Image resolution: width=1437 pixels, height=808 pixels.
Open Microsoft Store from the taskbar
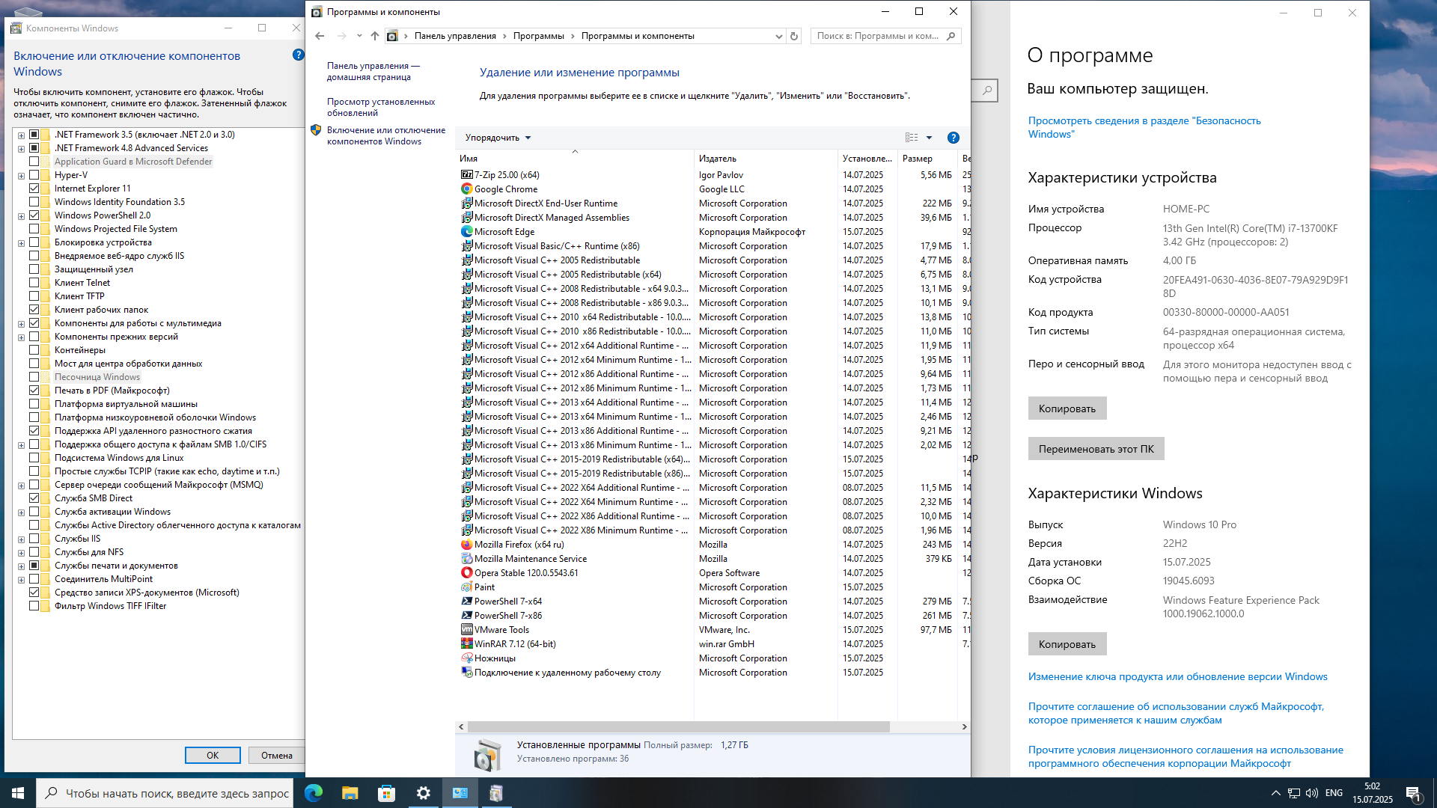tap(386, 793)
